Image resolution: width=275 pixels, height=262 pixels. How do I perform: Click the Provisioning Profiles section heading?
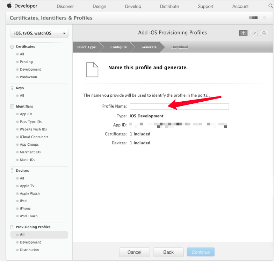[x=33, y=227]
